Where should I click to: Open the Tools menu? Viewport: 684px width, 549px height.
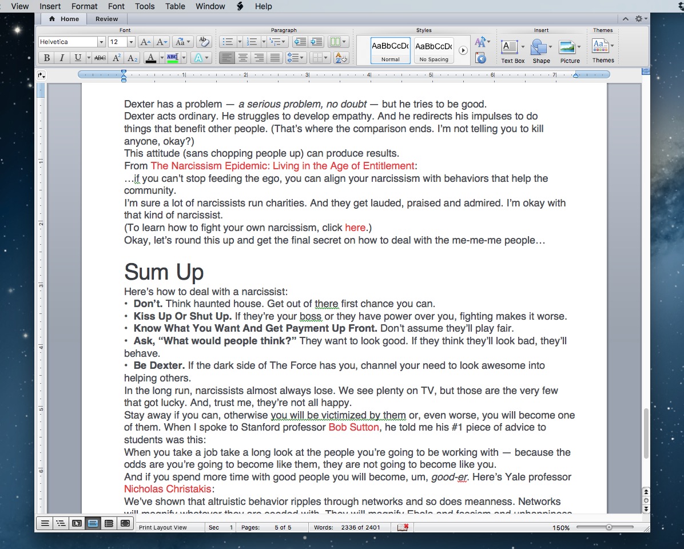tap(145, 6)
